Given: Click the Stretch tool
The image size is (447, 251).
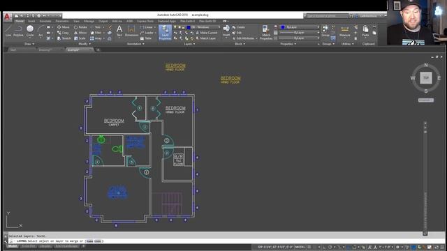Looking at the screenshot, I should click(x=64, y=38).
